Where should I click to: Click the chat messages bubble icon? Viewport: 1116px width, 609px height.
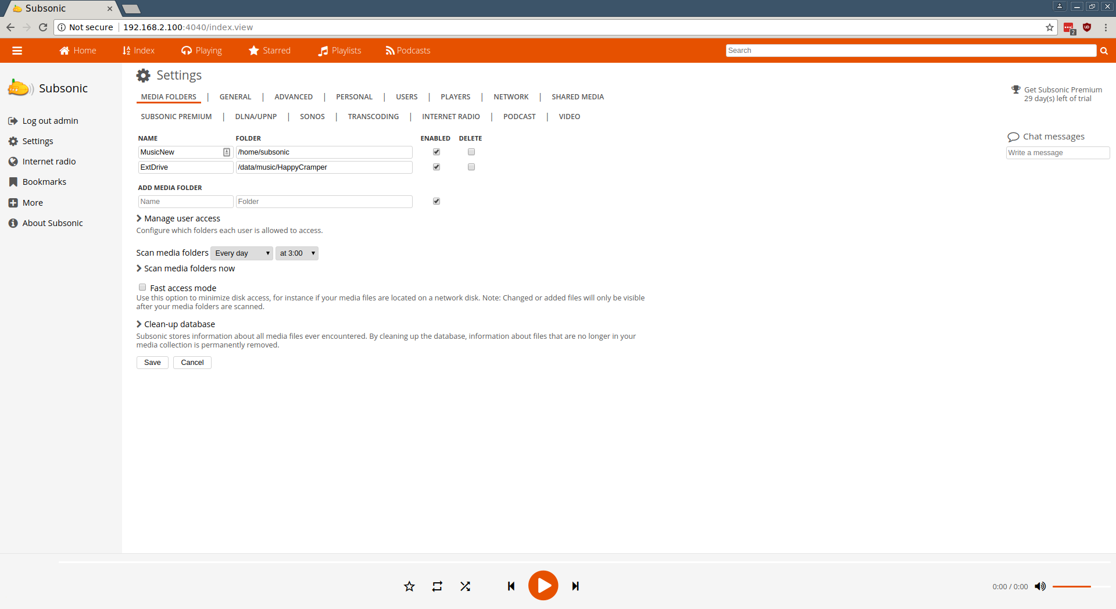[x=1013, y=137]
